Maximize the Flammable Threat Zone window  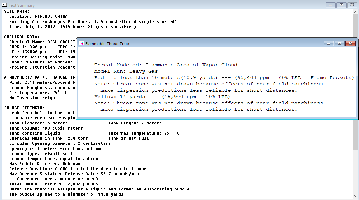tap(339, 43)
